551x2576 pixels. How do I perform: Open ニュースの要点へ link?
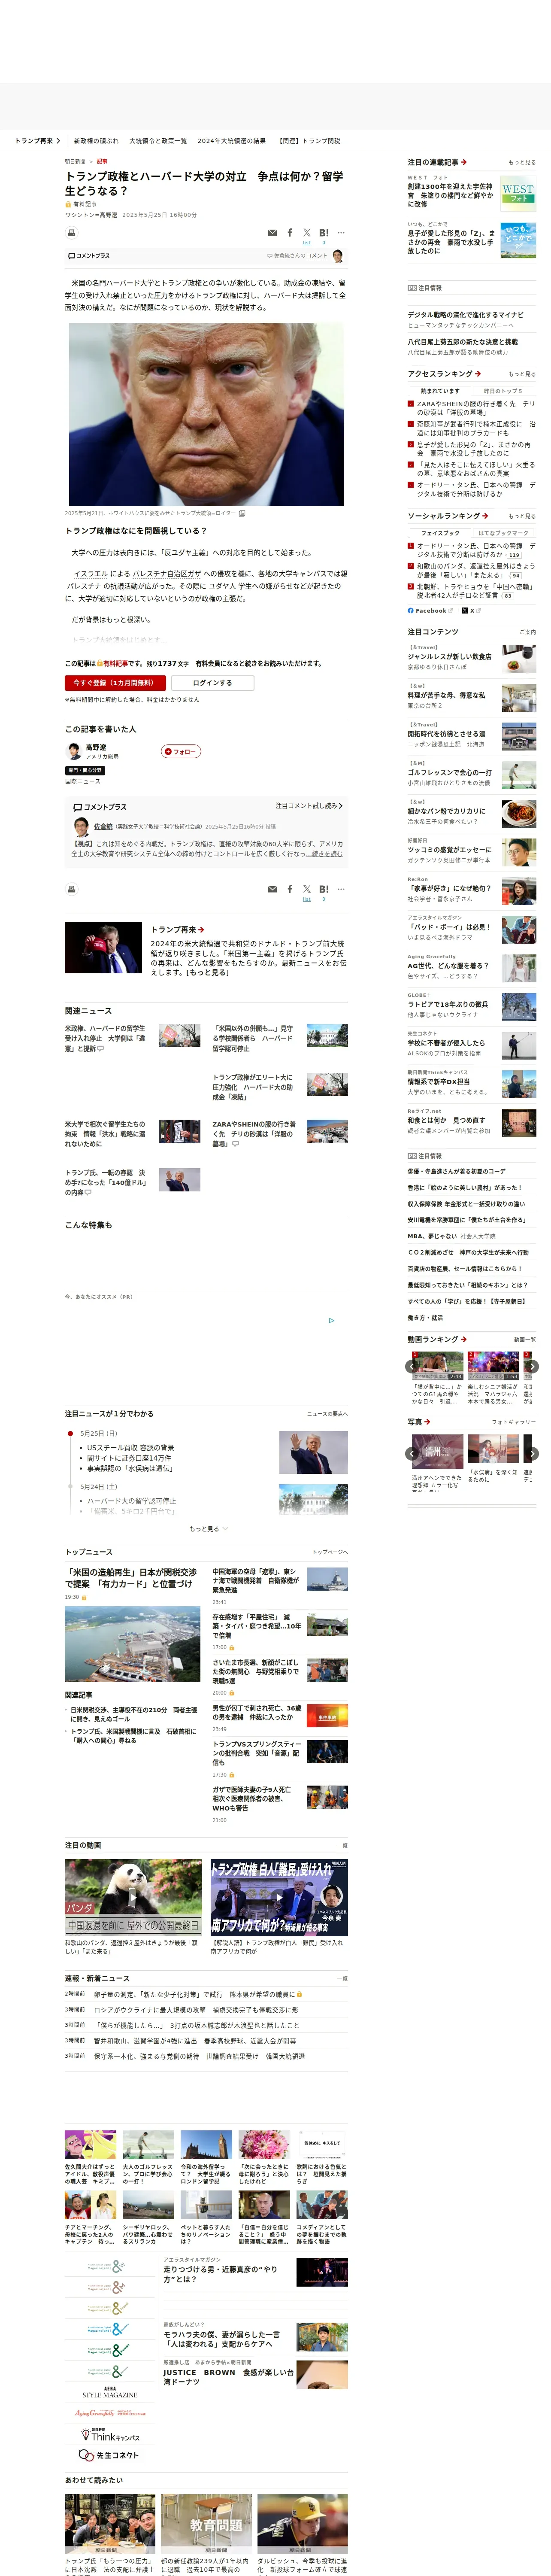click(327, 1414)
